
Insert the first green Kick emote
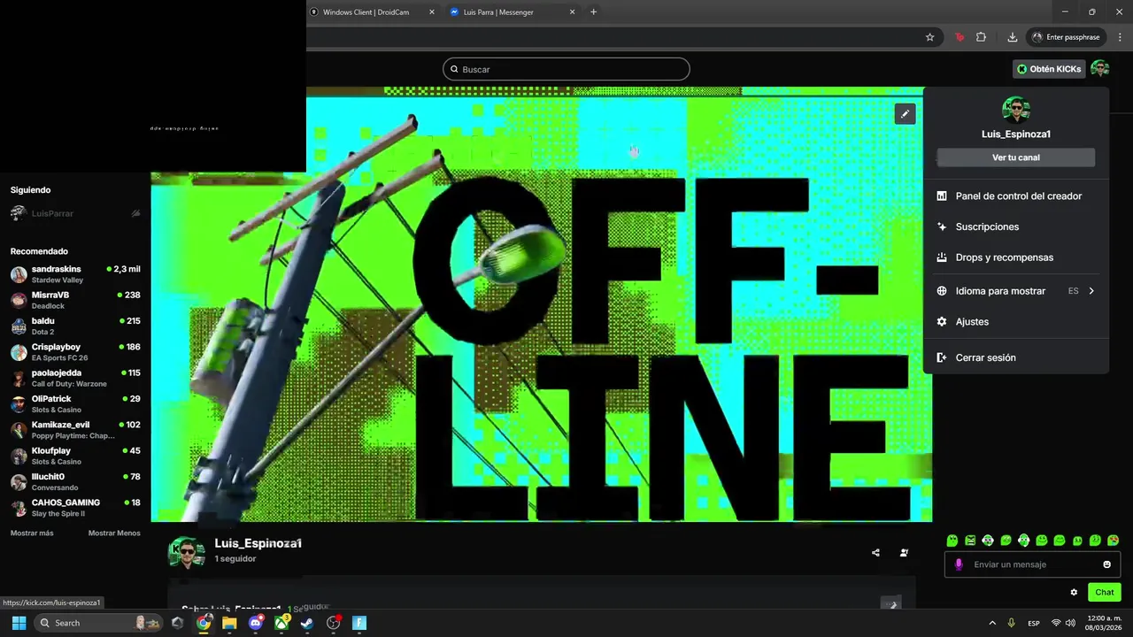click(x=952, y=541)
